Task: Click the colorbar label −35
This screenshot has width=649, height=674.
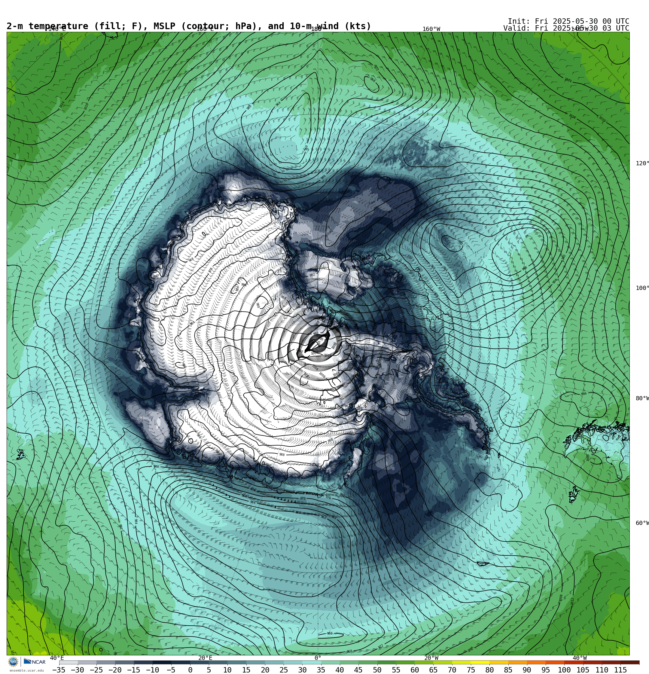Action: (59, 669)
